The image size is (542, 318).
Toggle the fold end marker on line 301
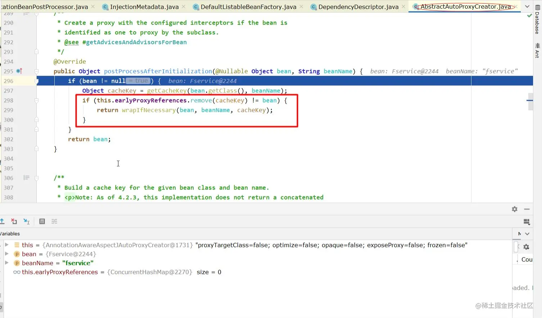coord(36,130)
